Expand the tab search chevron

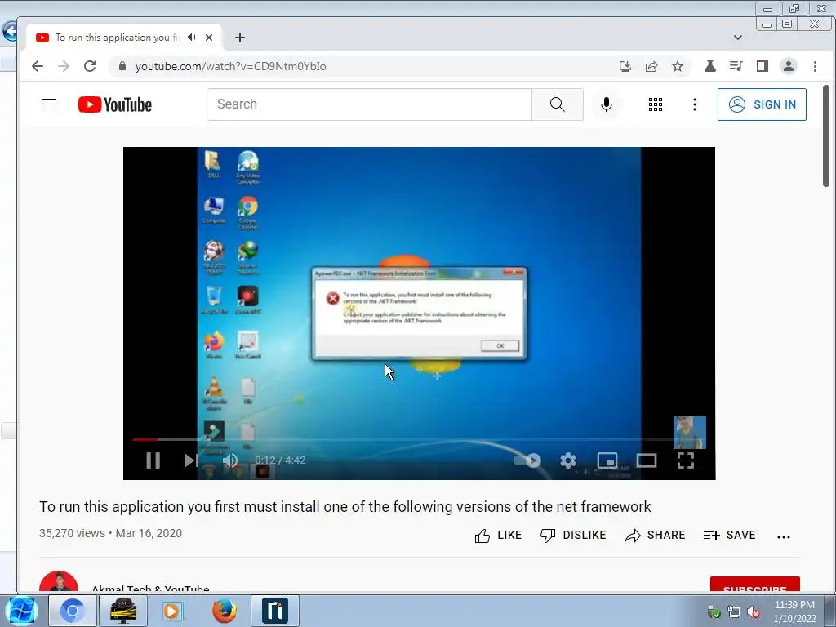pyautogui.click(x=738, y=38)
